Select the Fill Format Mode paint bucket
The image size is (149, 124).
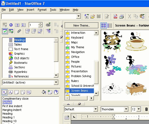click(x=44, y=92)
